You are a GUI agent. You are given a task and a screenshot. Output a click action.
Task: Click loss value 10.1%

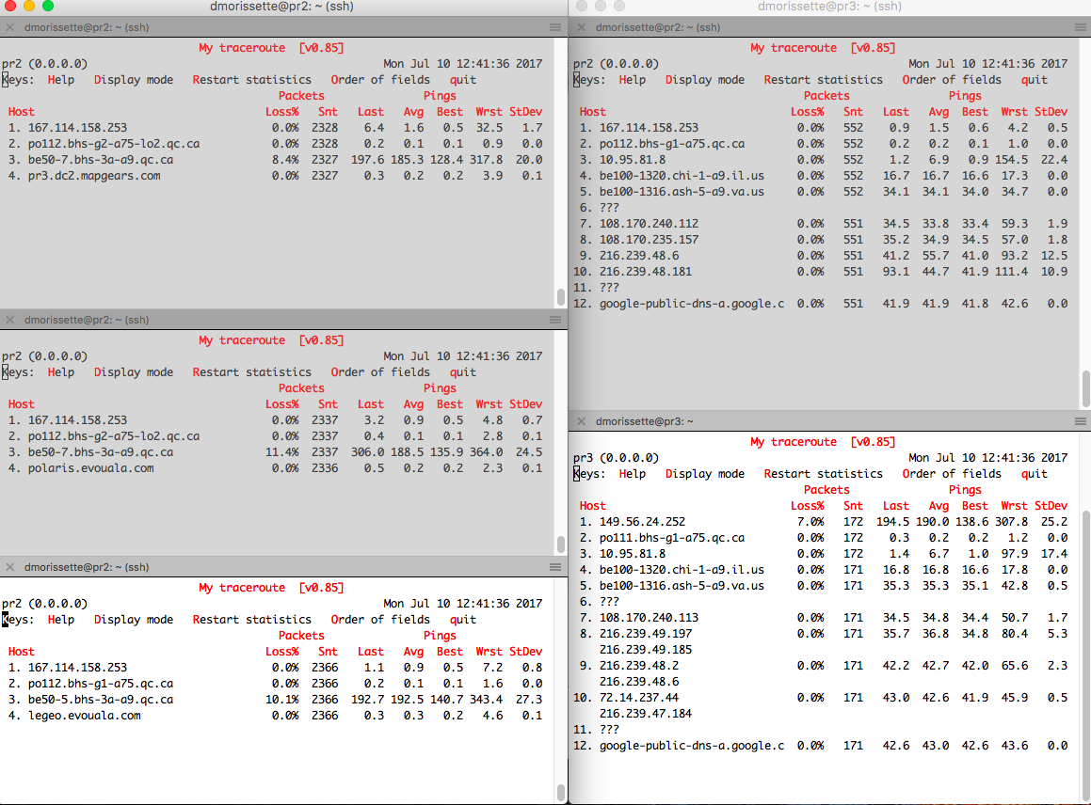281,700
